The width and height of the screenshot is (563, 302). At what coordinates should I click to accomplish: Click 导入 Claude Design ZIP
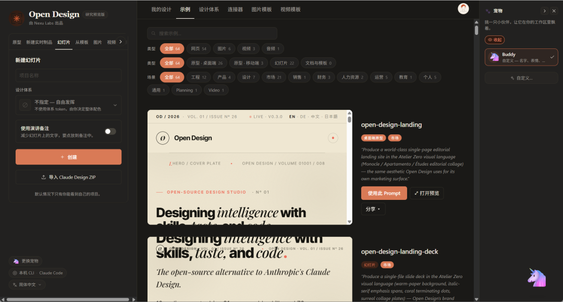pos(68,177)
